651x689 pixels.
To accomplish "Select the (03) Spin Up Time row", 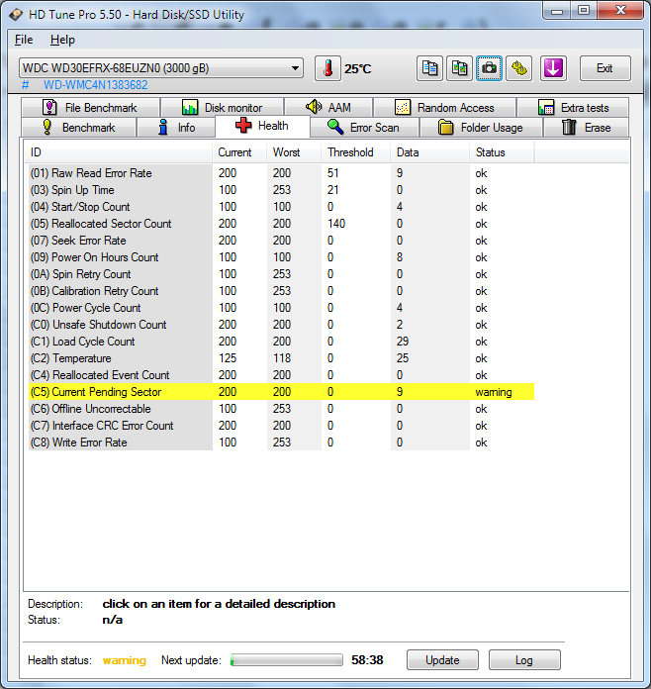I will [x=282, y=190].
